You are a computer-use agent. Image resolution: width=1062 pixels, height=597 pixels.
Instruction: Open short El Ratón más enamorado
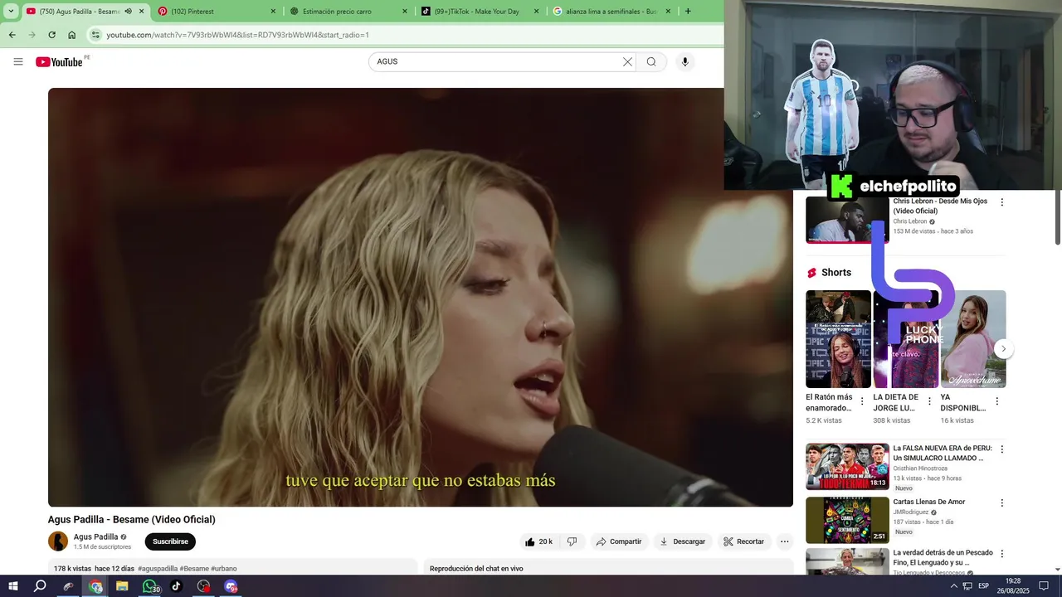pyautogui.click(x=838, y=338)
